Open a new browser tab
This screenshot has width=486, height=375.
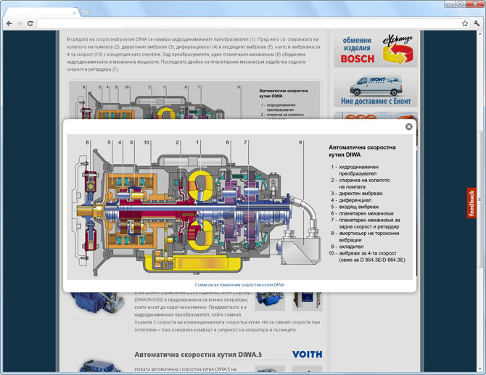86,13
